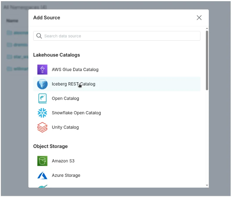Choose the Iceberg REST Catalog text label
The height and width of the screenshot is (197, 232).
point(73,84)
